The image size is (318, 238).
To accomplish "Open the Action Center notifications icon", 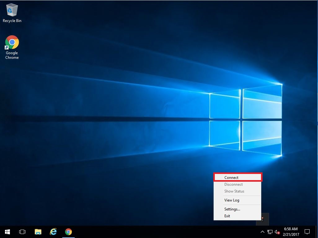I will [x=307, y=232].
